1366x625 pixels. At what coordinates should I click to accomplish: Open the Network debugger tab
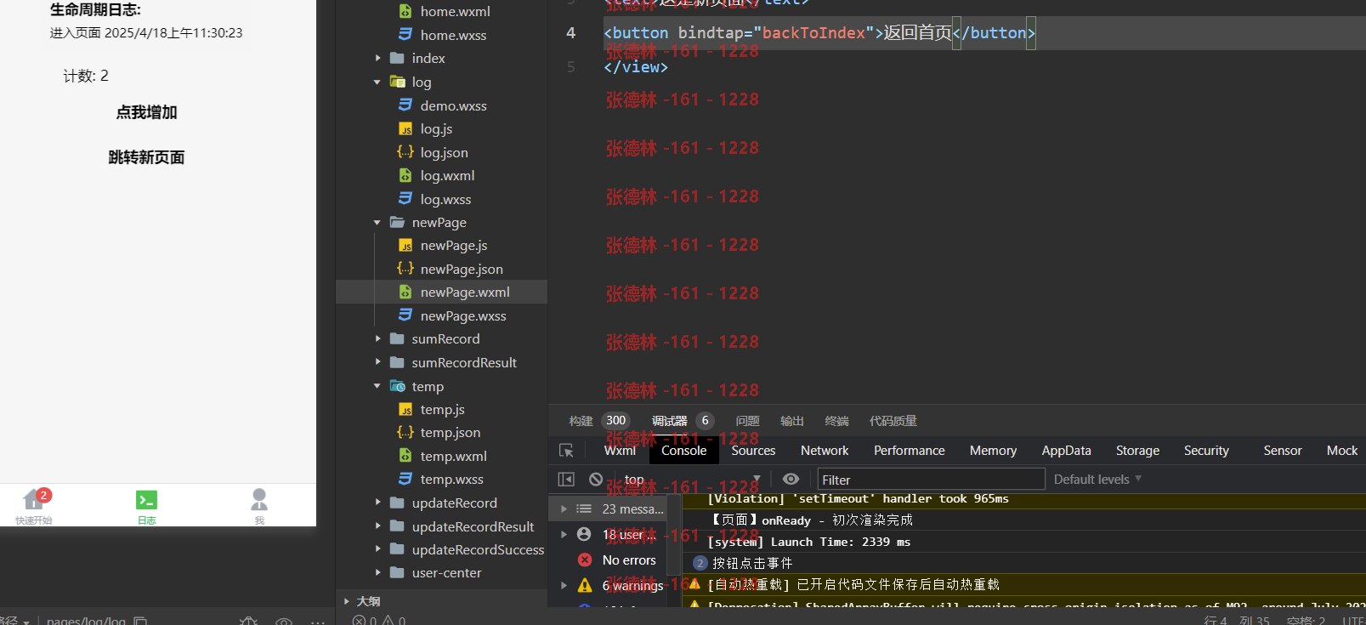pyautogui.click(x=825, y=451)
